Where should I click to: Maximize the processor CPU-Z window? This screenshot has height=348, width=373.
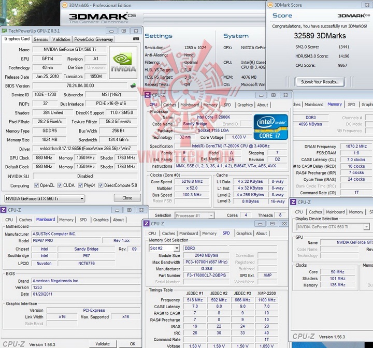pyautogui.click(x=274, y=95)
